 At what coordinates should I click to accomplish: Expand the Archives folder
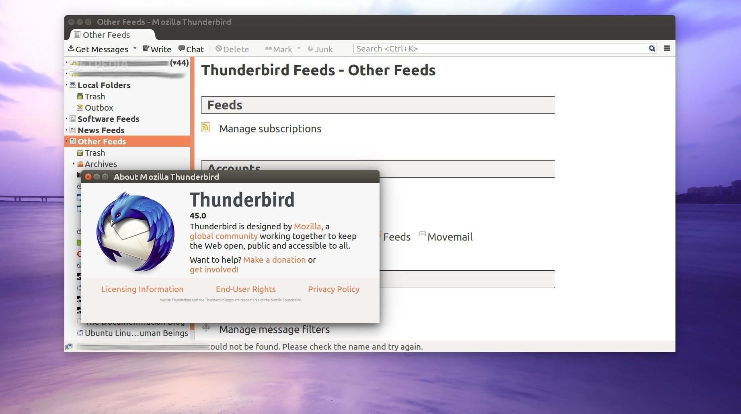click(x=74, y=164)
